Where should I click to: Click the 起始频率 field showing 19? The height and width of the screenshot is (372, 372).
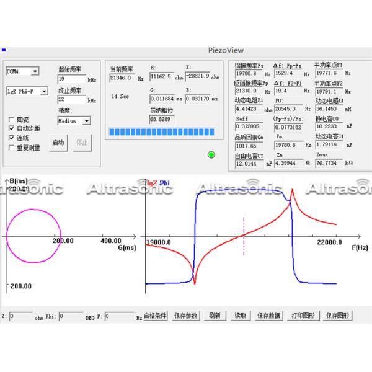pos(72,79)
